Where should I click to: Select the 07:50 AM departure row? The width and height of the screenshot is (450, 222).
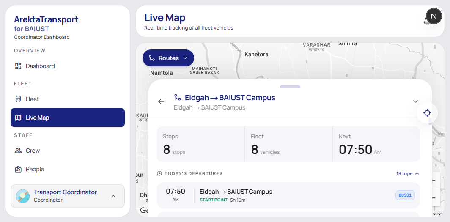[288, 195]
